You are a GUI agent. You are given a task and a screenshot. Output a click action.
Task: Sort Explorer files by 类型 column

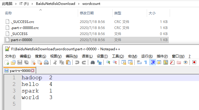pos(118,13)
